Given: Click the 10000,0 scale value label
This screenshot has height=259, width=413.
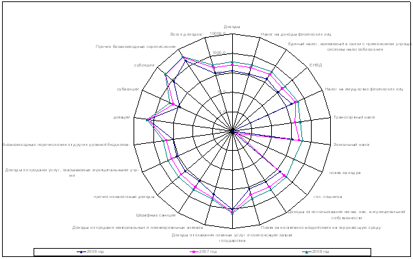Looking at the screenshot, I should pos(218,34).
